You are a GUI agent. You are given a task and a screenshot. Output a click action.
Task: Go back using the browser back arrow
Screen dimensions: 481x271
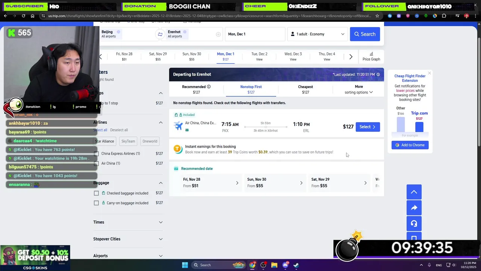coord(5,16)
